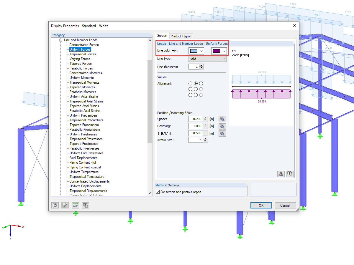This screenshot has width=354, height=265.
Task: Click the Space value spinner arrows
Action: 206,119
